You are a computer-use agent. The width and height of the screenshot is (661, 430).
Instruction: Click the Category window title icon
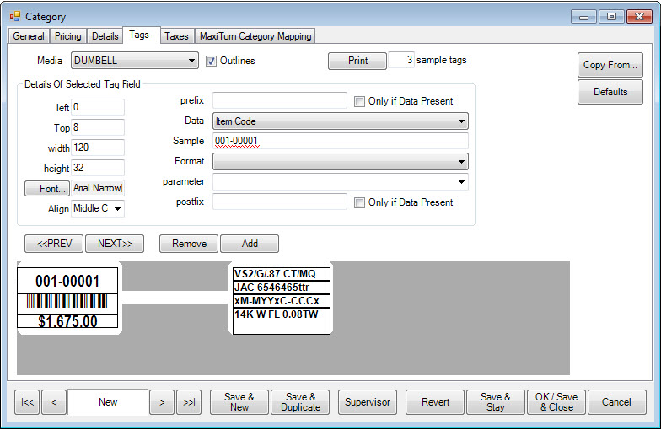14,16
